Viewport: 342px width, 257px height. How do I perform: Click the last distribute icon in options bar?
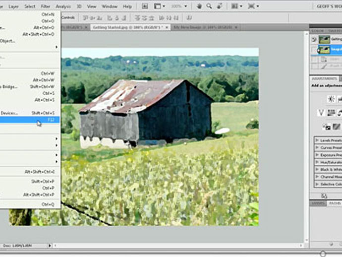click(176, 18)
